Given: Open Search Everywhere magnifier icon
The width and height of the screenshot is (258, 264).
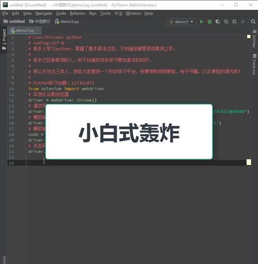Looking at the screenshot, I should pos(253,22).
